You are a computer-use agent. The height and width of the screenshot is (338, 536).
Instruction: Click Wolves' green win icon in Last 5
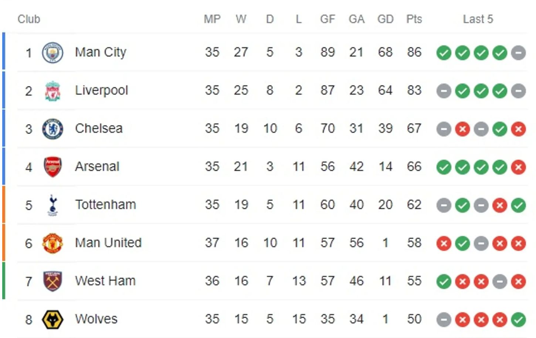tap(518, 320)
